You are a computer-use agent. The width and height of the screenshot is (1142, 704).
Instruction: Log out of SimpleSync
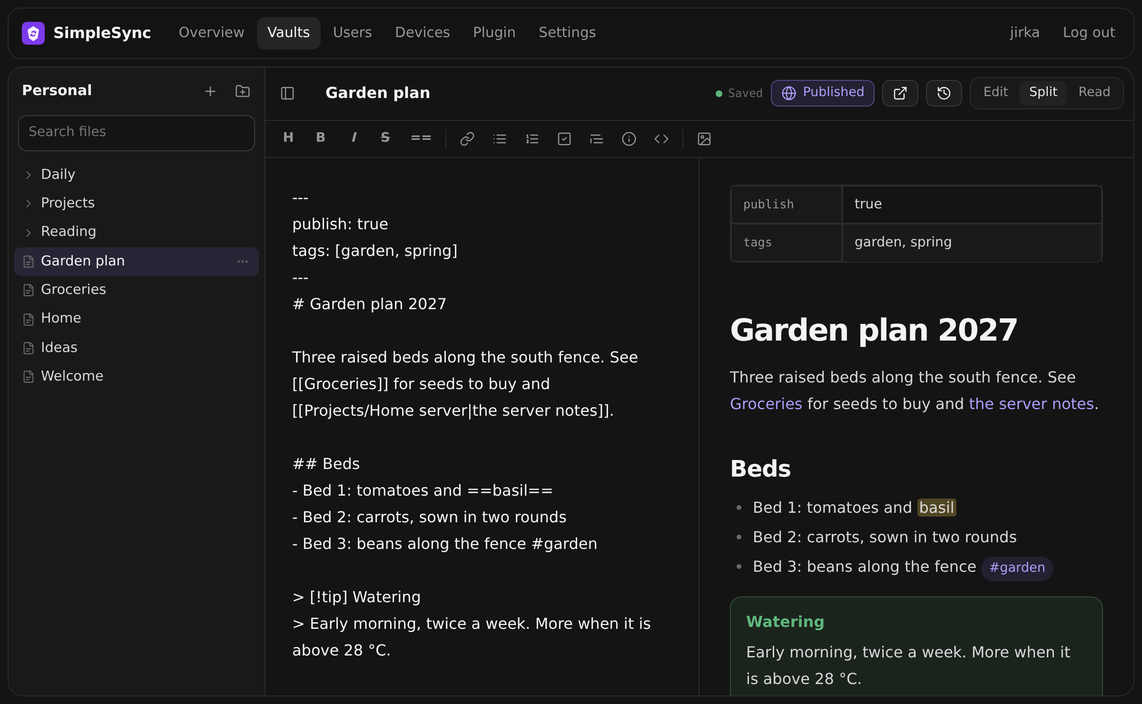tap(1089, 33)
